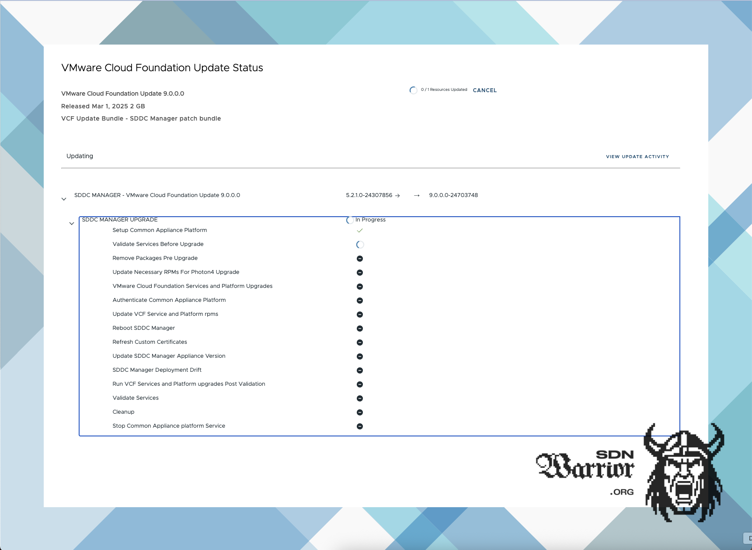Screen dimensions: 752x550
Task: Click the pending status icon for Remove Packages Pre Upgrade
Action: pos(360,259)
